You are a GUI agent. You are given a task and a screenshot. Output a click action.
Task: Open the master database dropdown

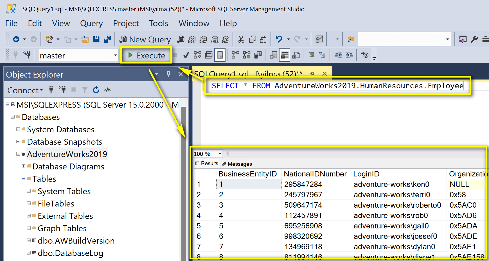pos(115,55)
